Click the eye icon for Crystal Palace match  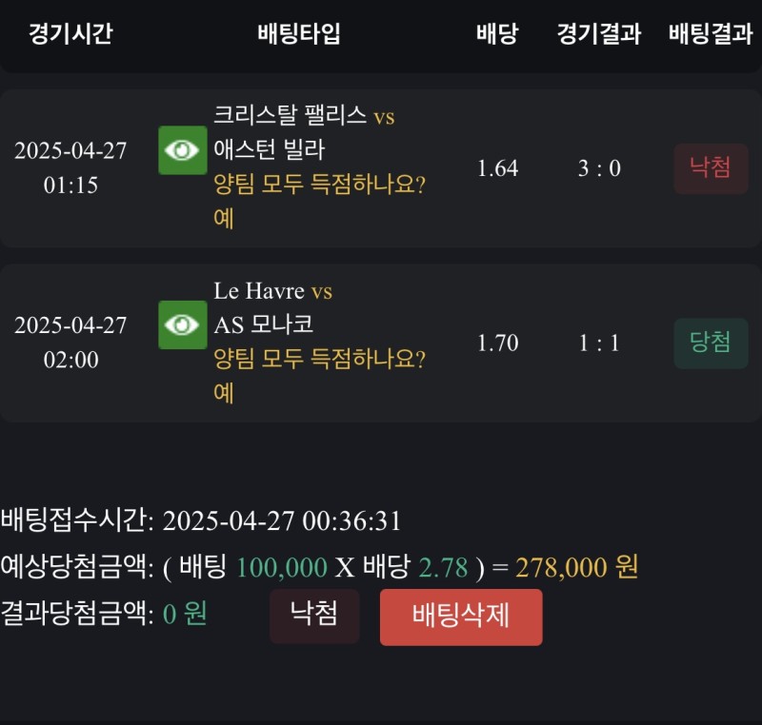pos(182,150)
